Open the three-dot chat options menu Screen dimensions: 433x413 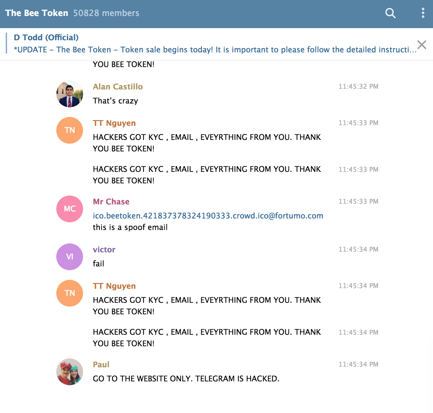pos(423,13)
